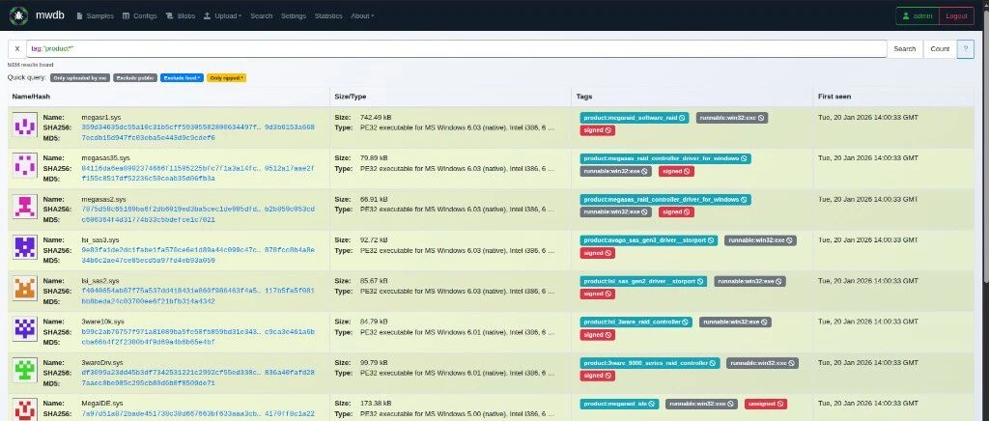Click ban icon on megasr1.sys signed tag
This screenshot has height=421, width=989.
609,130
